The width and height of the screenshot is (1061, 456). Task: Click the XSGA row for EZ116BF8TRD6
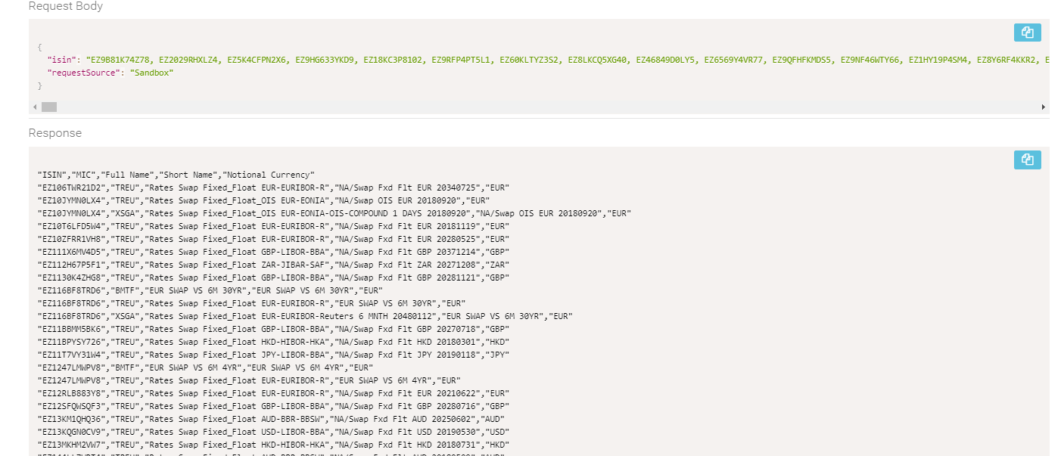tap(305, 316)
